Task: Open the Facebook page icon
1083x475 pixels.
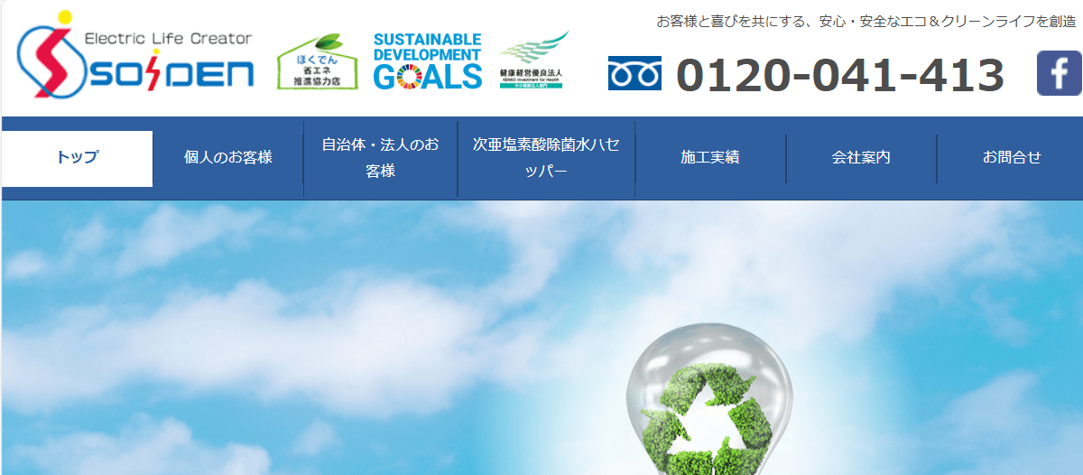Action: (1060, 73)
